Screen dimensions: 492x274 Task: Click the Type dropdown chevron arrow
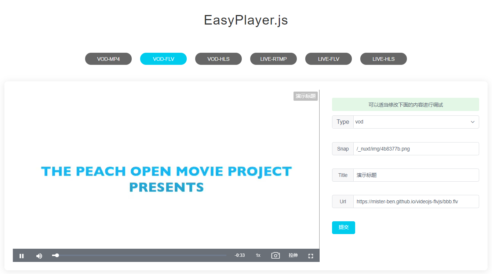pos(473,122)
